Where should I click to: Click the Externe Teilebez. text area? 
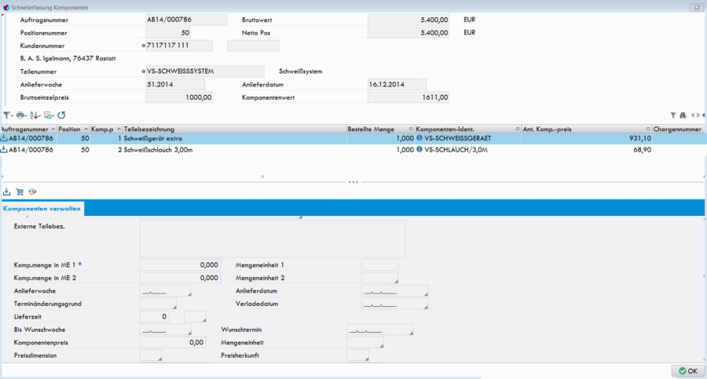(x=272, y=239)
